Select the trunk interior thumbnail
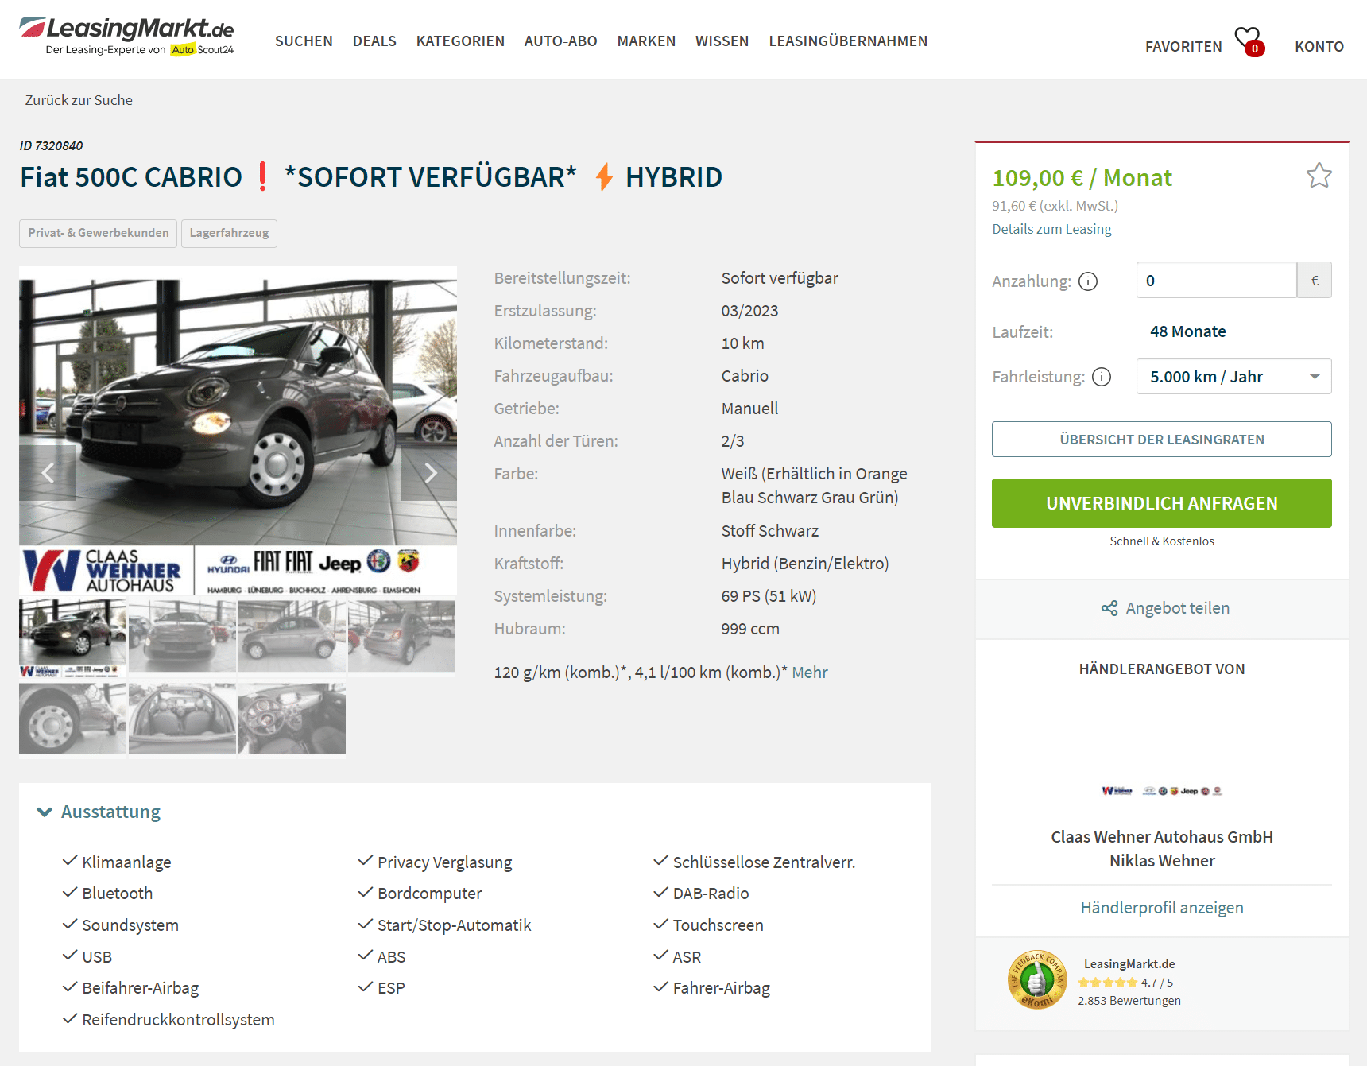 [182, 719]
